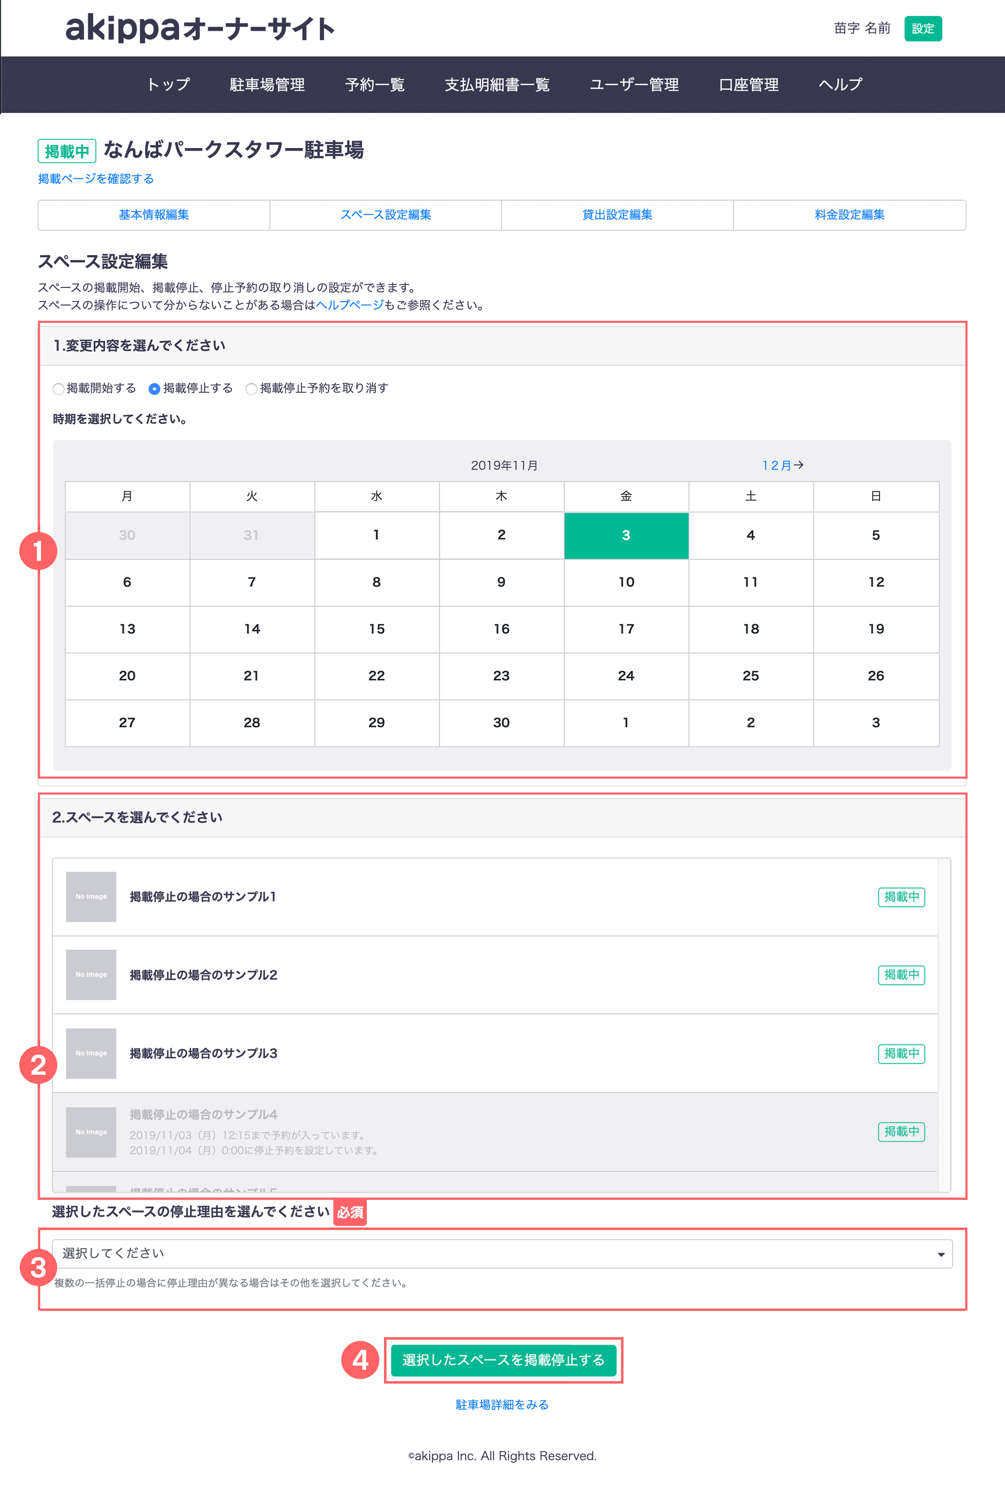1005x1505 pixels.
Task: Pick date 27 in the calendar
Action: click(128, 722)
